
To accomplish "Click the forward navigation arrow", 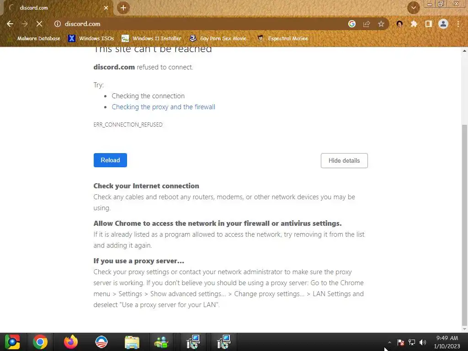I will (25, 24).
